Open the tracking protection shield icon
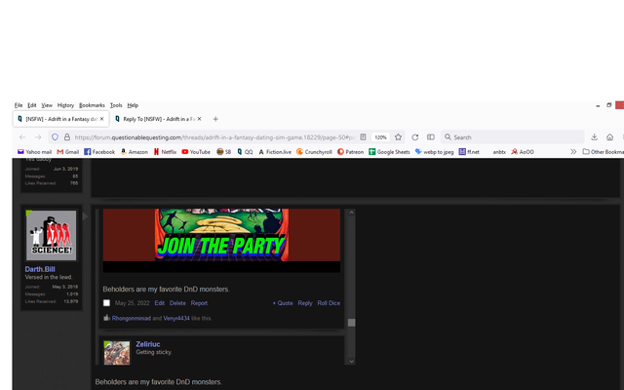Viewport: 624px width, 390px height. (55, 136)
